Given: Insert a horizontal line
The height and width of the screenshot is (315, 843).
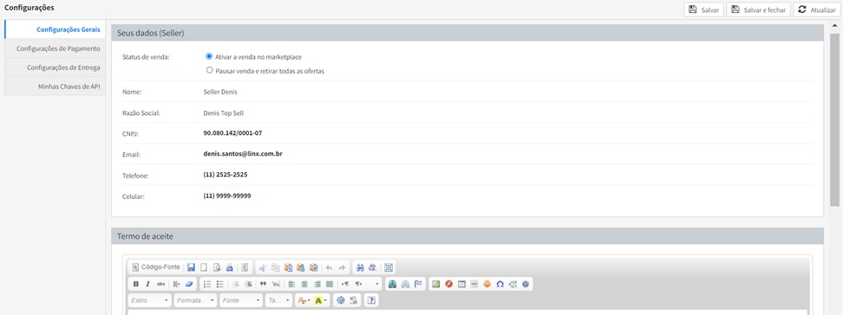Looking at the screenshot, I should 474,284.
